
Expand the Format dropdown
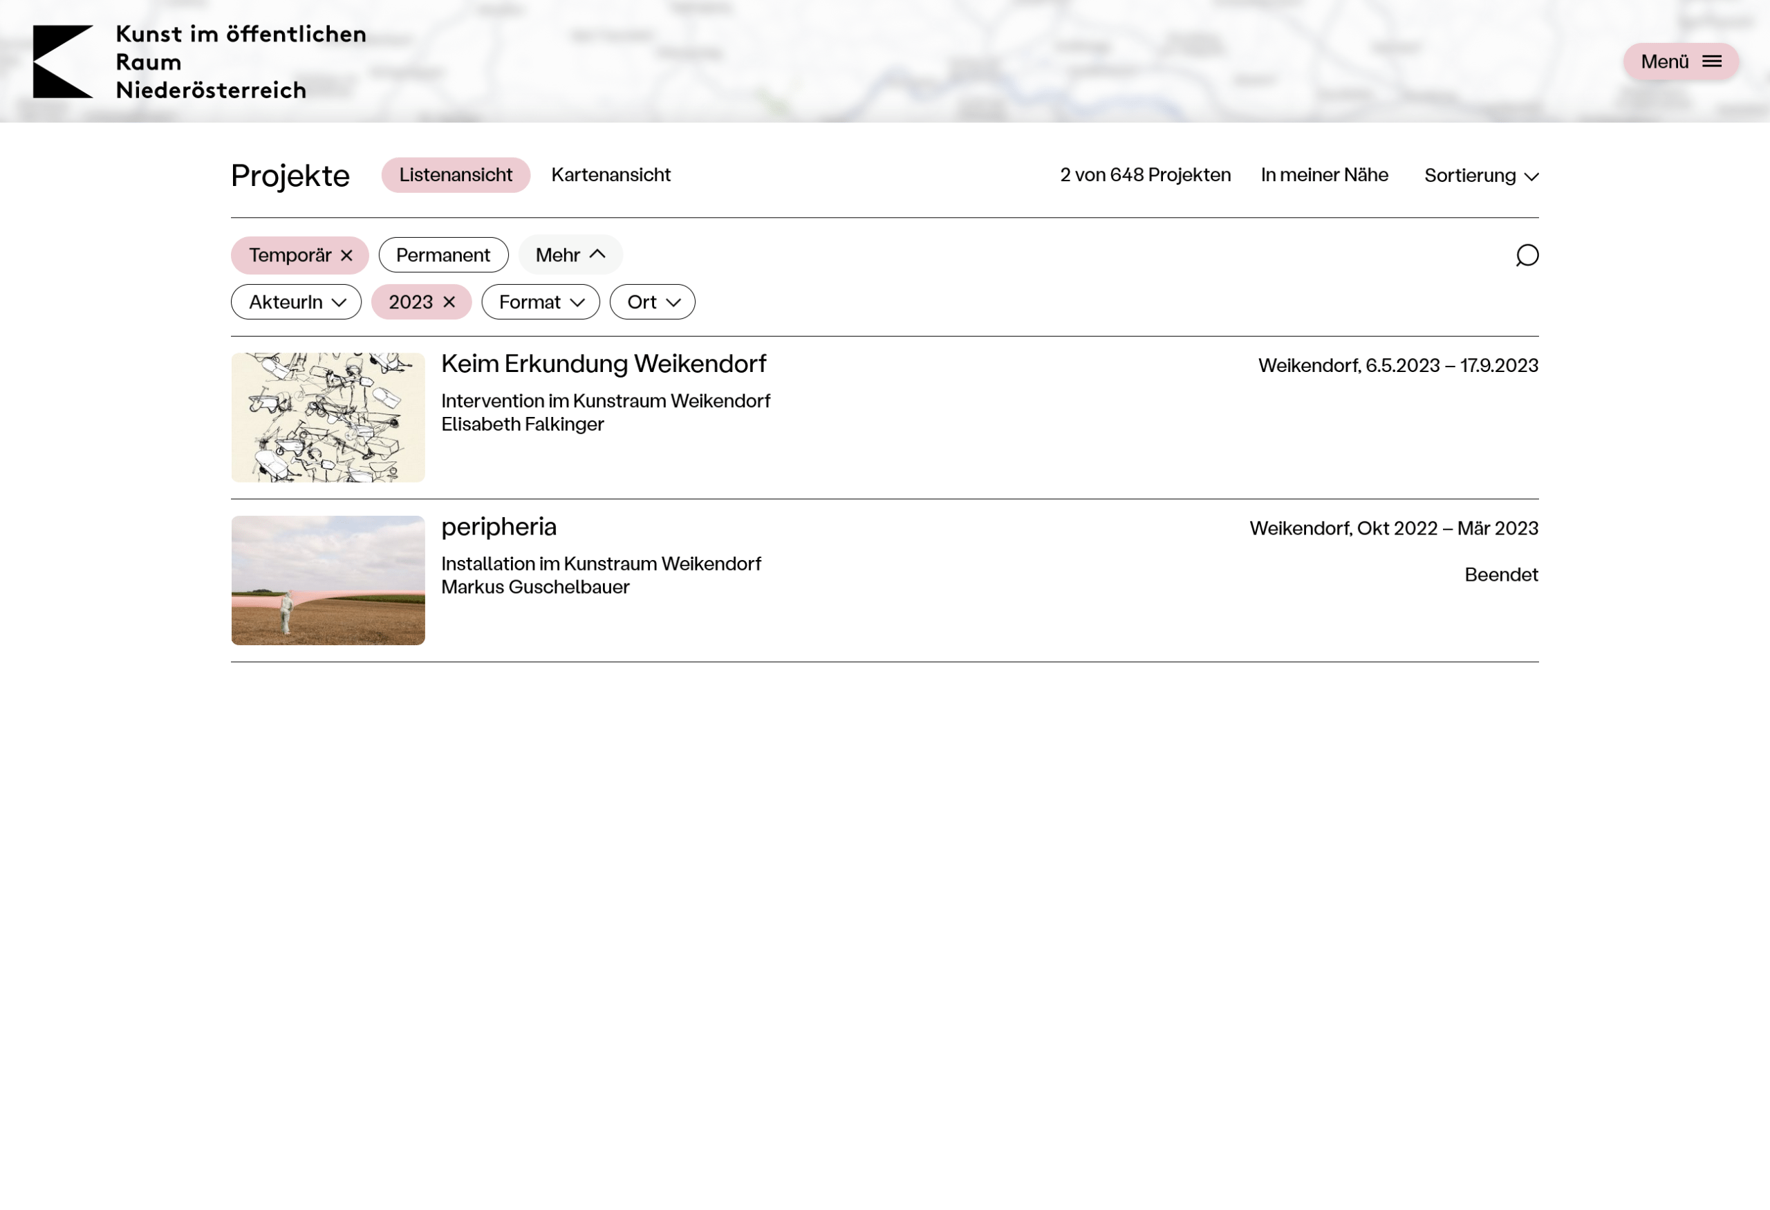pyautogui.click(x=540, y=302)
